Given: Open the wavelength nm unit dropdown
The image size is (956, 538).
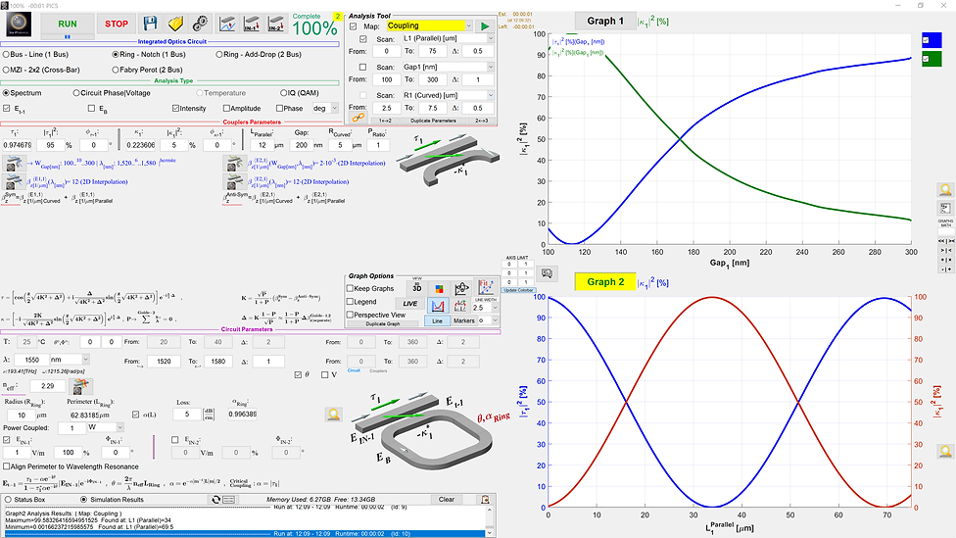Looking at the screenshot, I should [x=69, y=360].
